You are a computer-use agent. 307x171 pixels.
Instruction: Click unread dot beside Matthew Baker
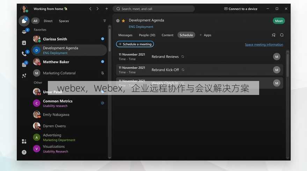[x=102, y=62]
